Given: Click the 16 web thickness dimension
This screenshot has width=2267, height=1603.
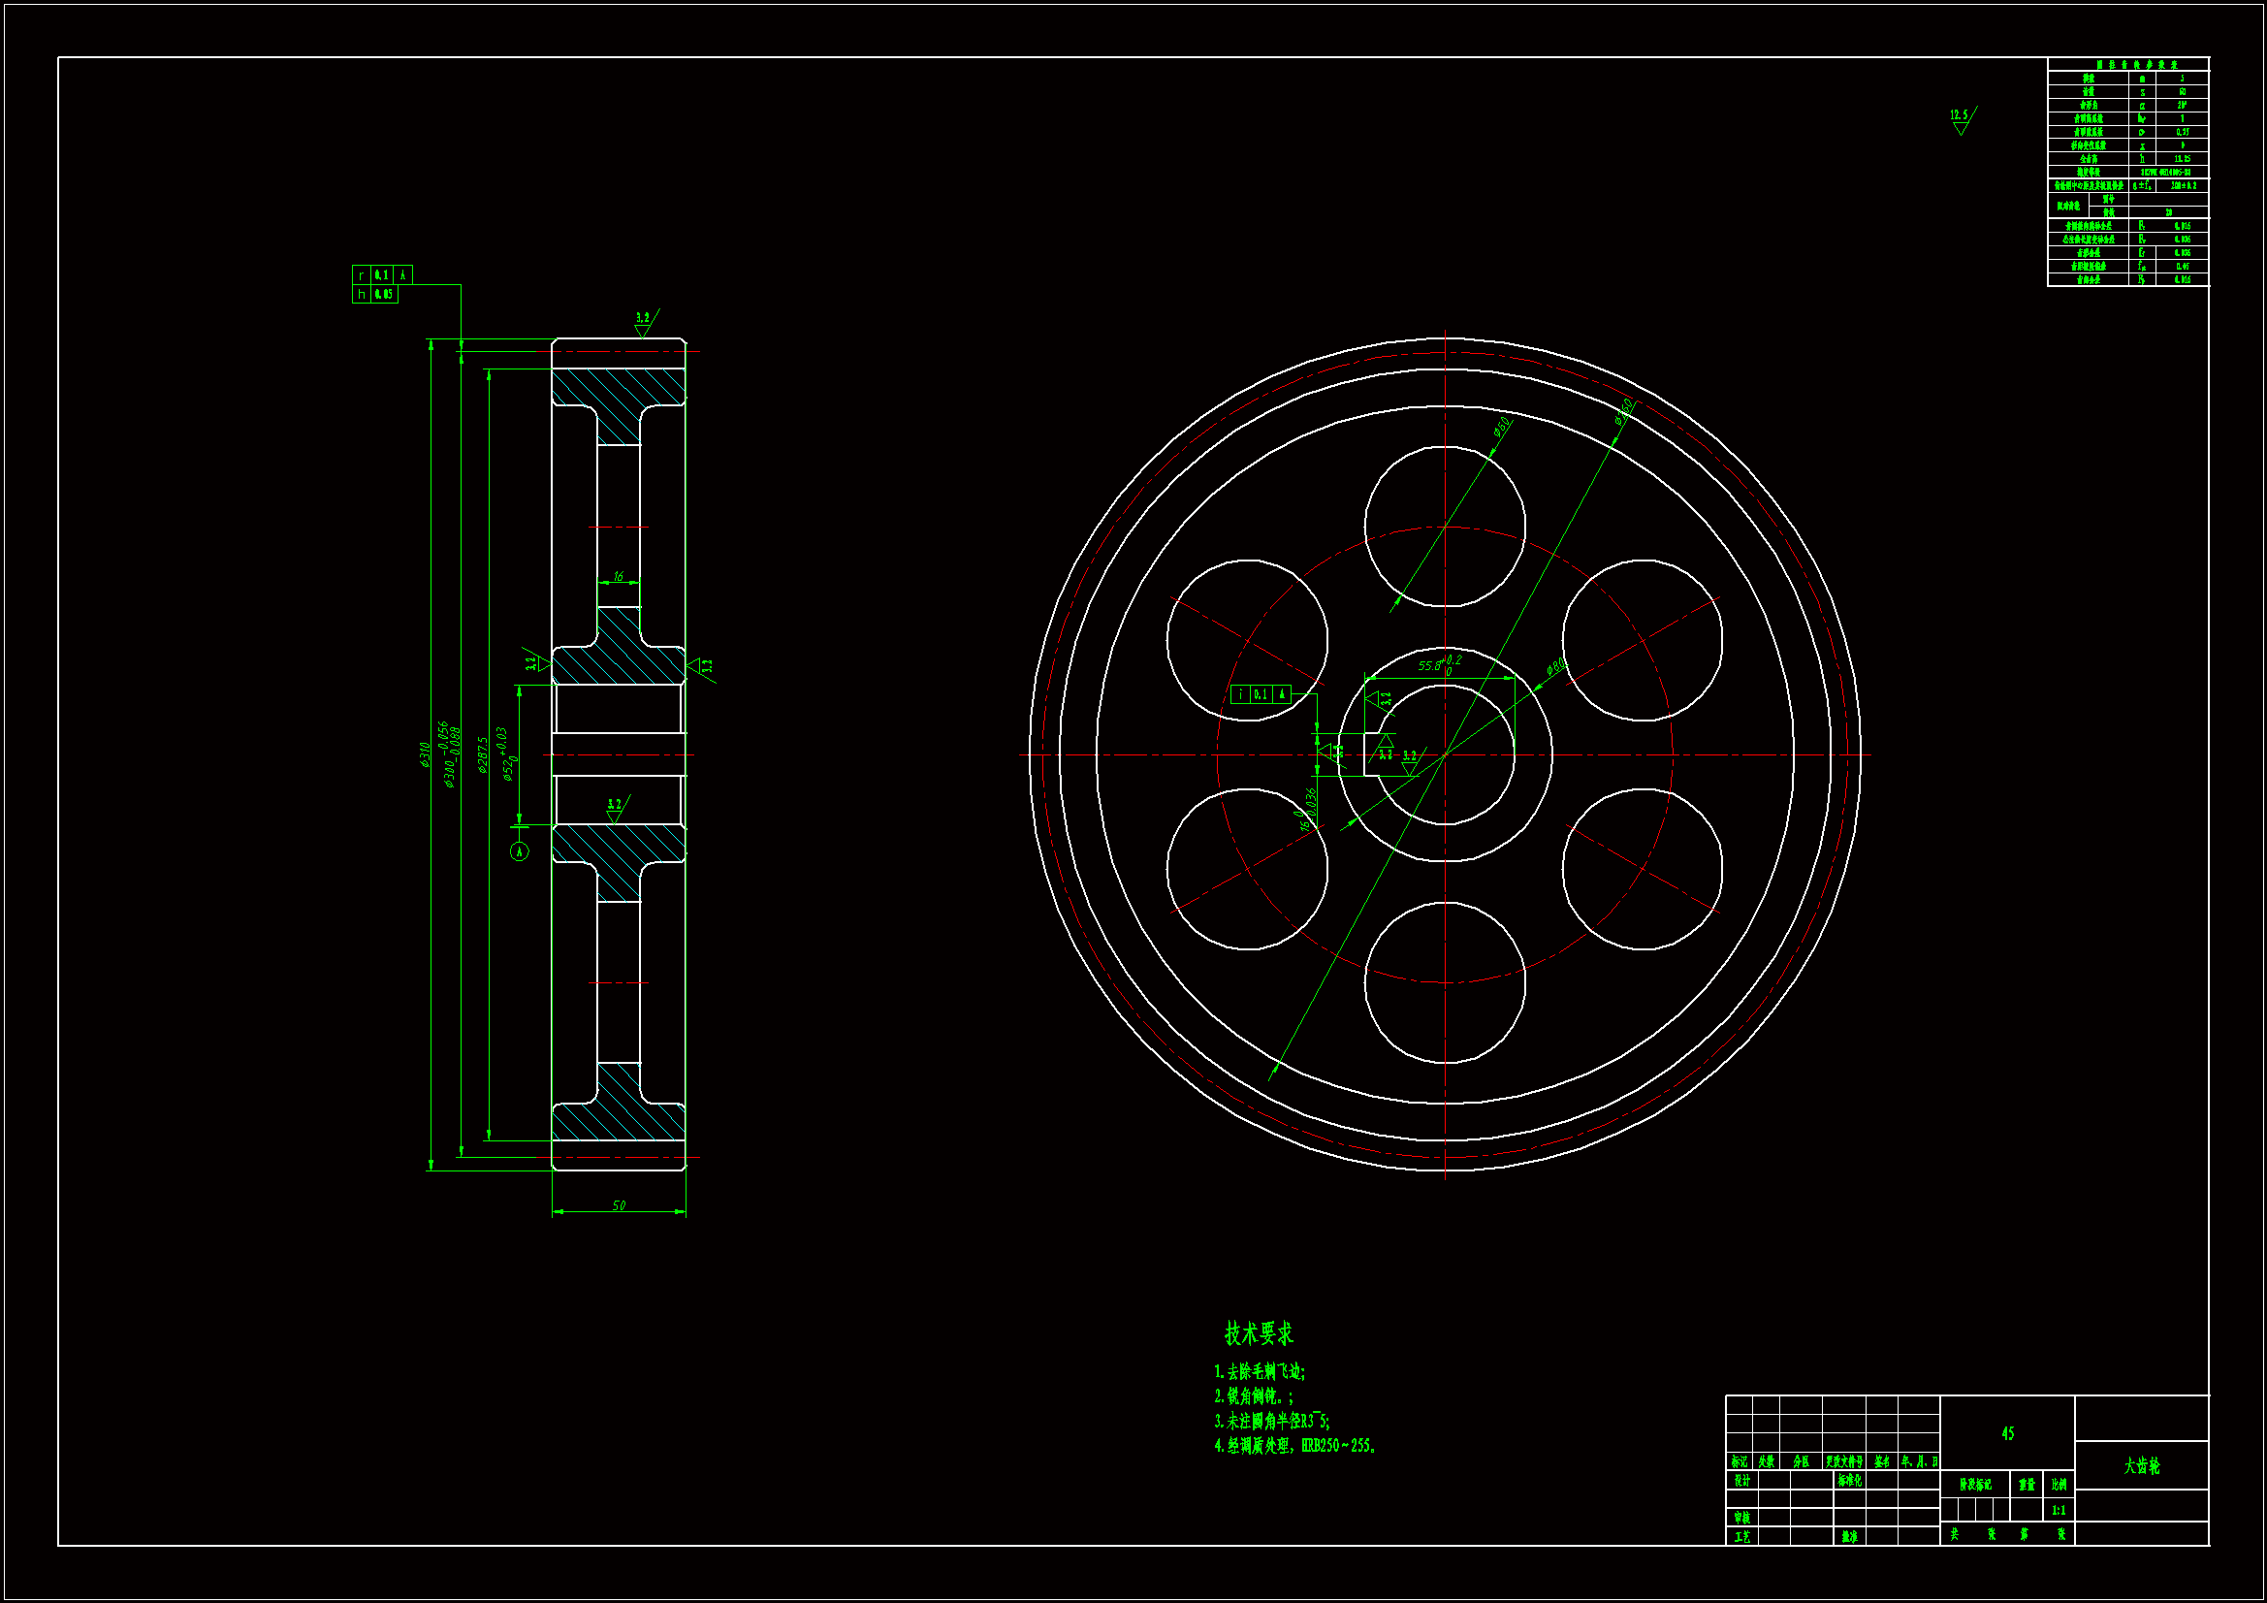Looking at the screenshot, I should [x=618, y=576].
